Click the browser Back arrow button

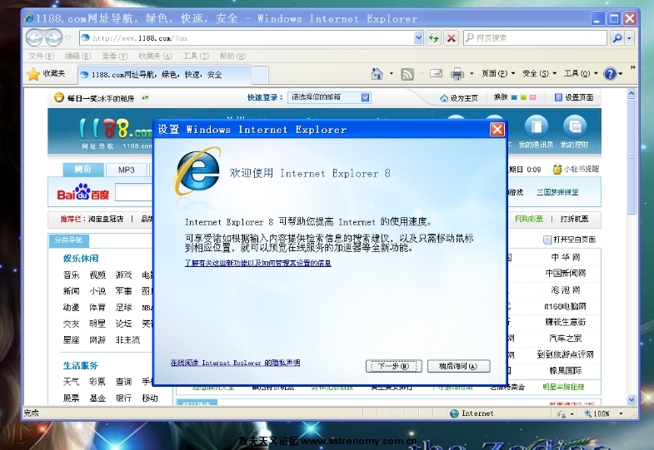35,38
